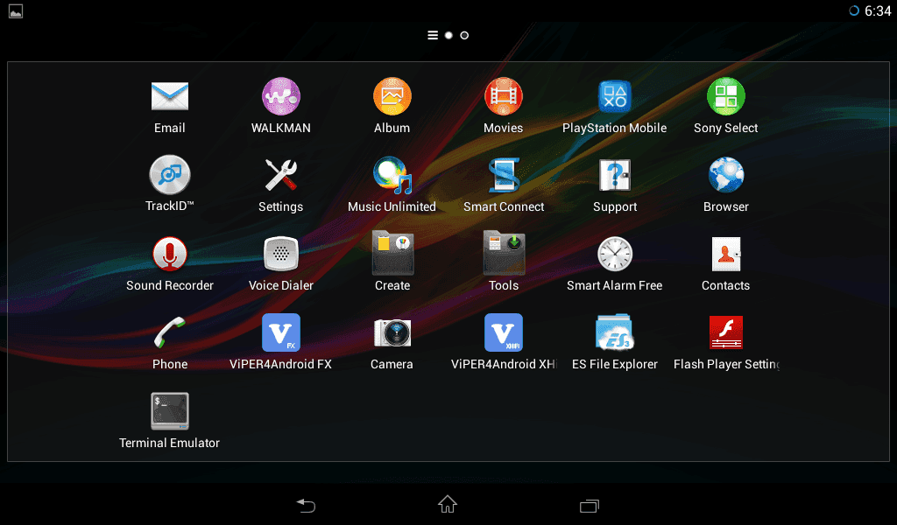Open the Album gallery app
The width and height of the screenshot is (897, 525).
tap(392, 96)
